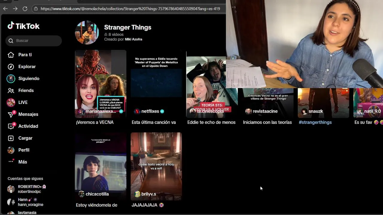This screenshot has width=383, height=215.
Task: Click the Stranger Things collection avatar
Action: coord(87,33)
